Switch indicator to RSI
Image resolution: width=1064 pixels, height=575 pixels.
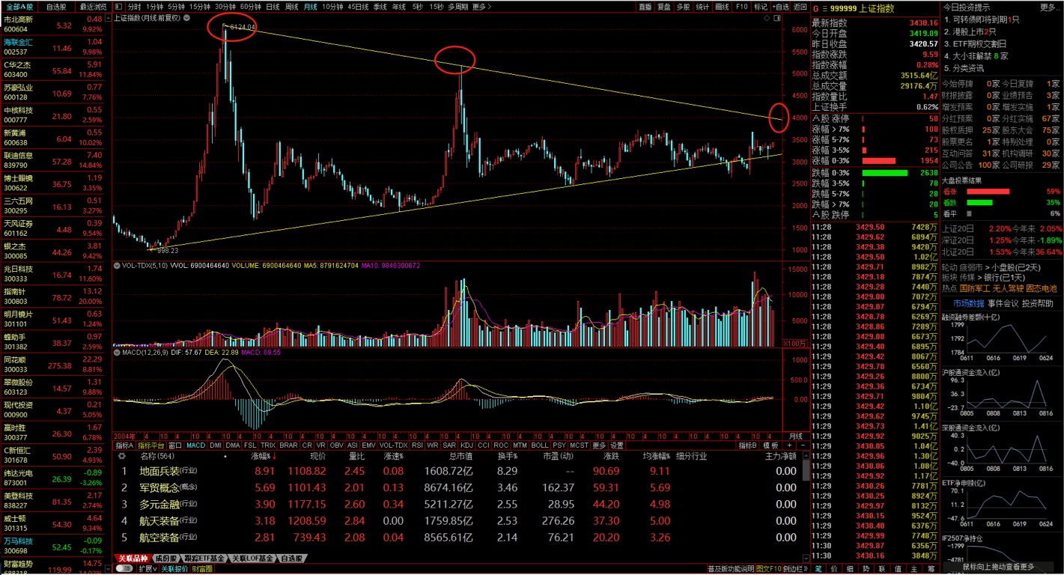pyautogui.click(x=417, y=445)
